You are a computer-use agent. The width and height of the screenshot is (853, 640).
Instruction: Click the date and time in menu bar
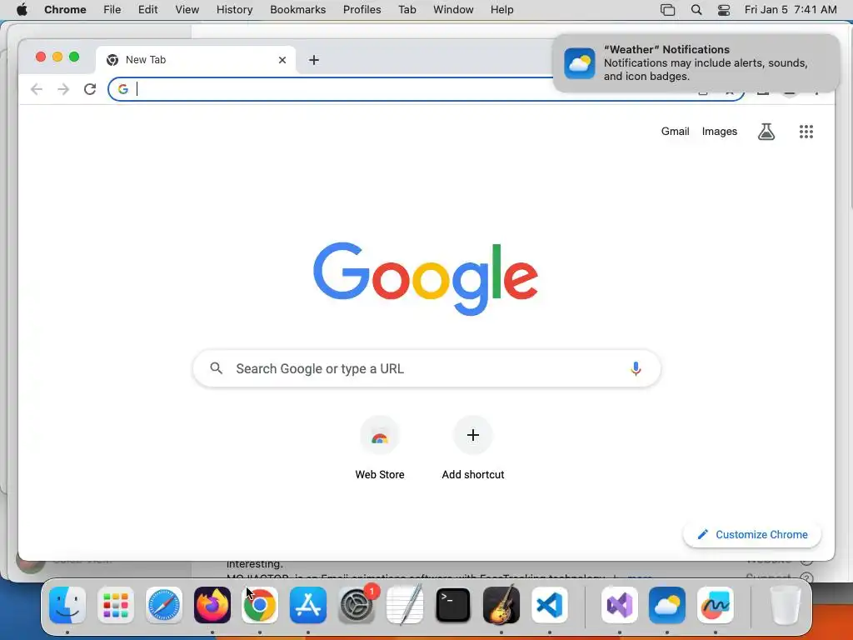(791, 10)
